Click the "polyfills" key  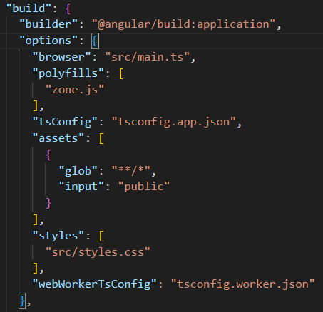[68, 73]
